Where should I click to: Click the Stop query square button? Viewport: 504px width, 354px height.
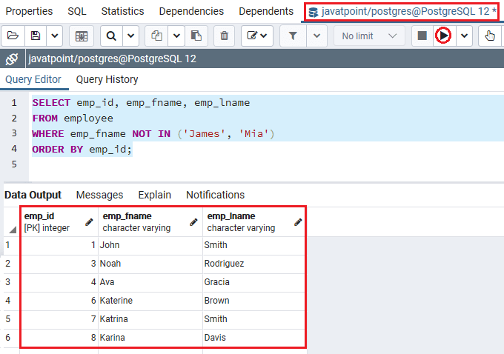tap(422, 36)
